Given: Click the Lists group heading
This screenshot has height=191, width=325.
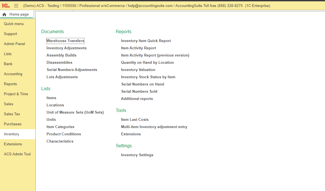Looking at the screenshot, I should pos(46,89).
